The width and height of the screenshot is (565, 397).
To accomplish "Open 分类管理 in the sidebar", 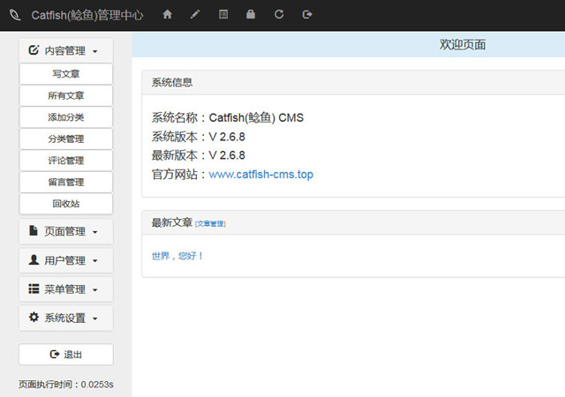I will click(66, 139).
